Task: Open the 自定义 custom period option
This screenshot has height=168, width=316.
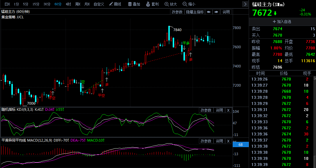Action: (x=99, y=4)
